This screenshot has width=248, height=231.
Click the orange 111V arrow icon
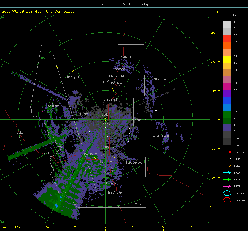[227, 166]
